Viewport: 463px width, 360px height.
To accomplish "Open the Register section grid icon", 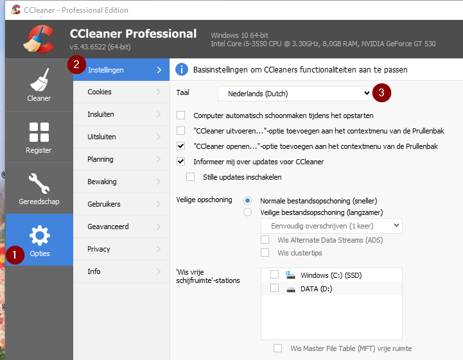I will [39, 132].
